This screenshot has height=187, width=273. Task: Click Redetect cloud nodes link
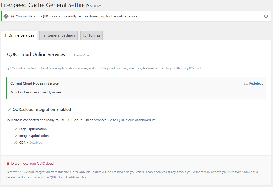[256, 83]
